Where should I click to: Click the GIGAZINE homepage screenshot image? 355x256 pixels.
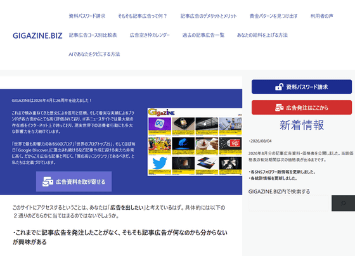(x=195, y=142)
